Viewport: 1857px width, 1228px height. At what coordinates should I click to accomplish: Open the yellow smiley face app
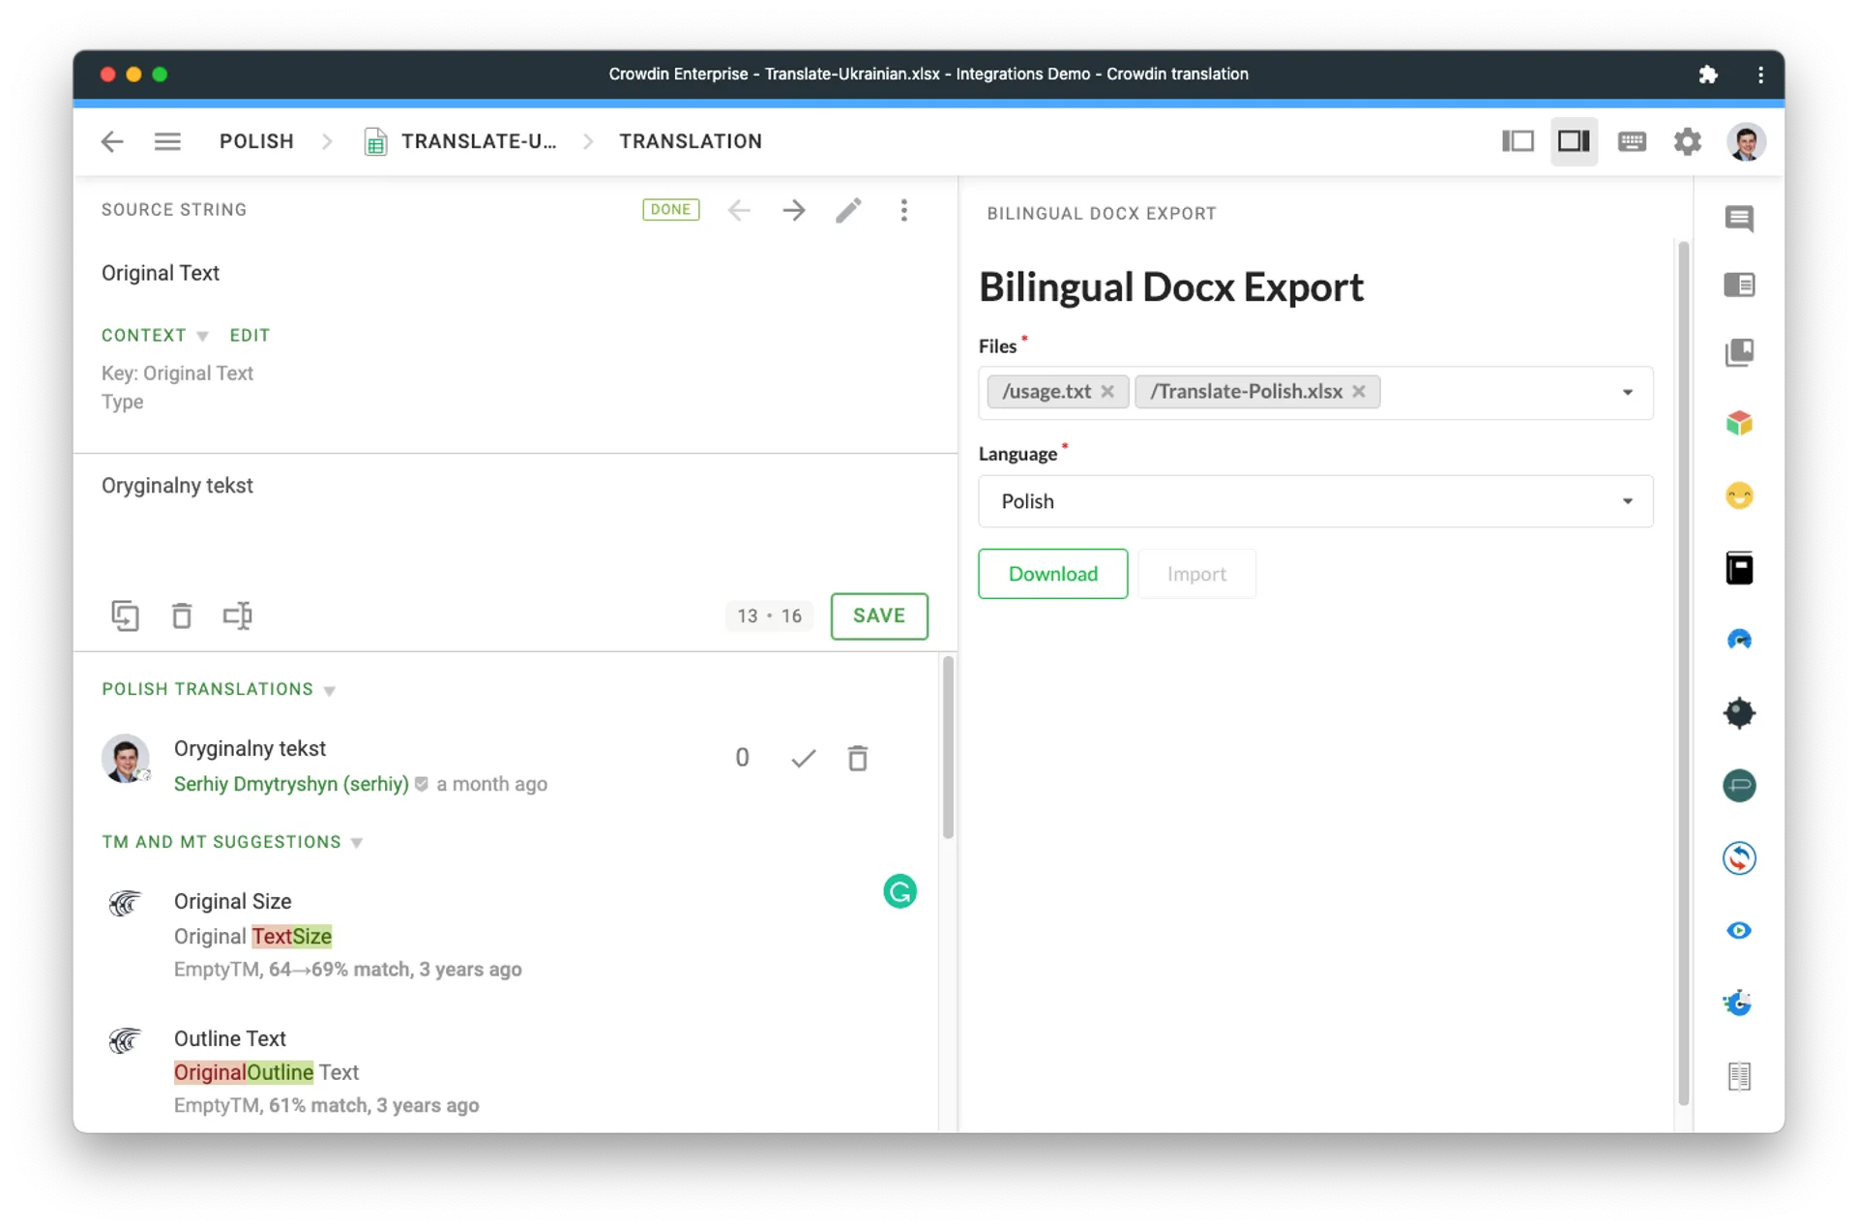(1738, 495)
